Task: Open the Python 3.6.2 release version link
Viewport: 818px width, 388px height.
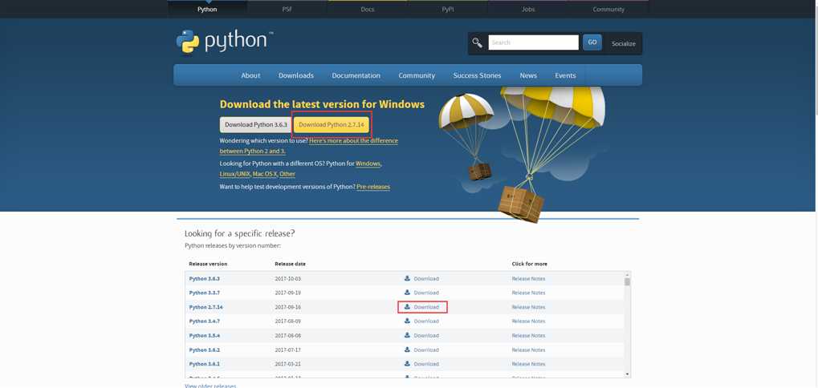Action: (205, 350)
